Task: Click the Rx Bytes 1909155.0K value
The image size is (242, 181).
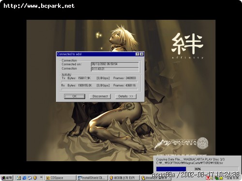Action: point(85,85)
